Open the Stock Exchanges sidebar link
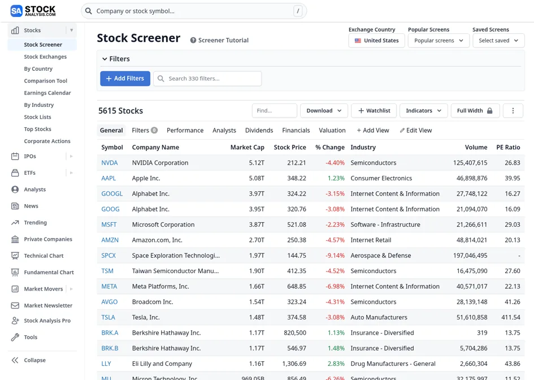The height and width of the screenshot is (380, 534). click(45, 57)
